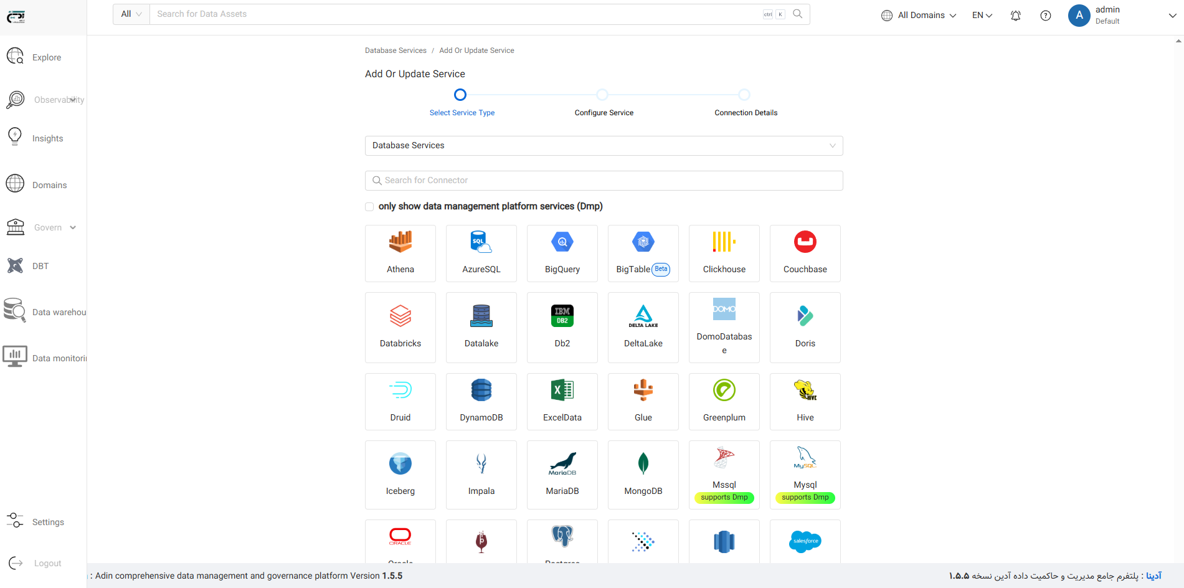Pick the Clickhouse connector tile
This screenshot has width=1184, height=588.
[x=724, y=254]
